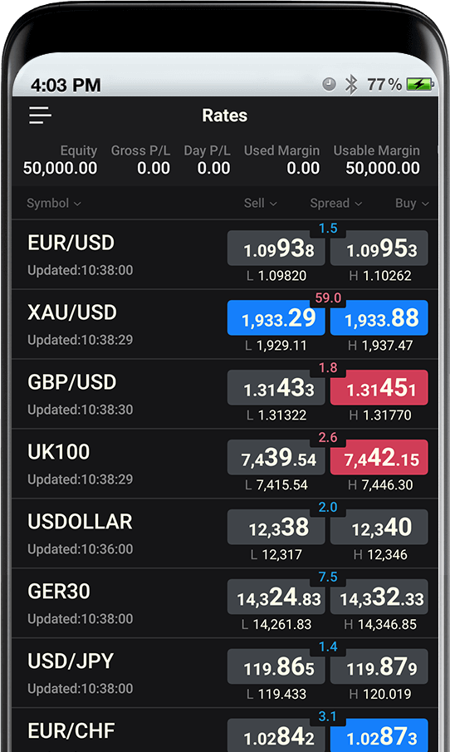Tap EUR/USD buy price 1.09953
Viewport: 450px width, 752px height.
(379, 248)
